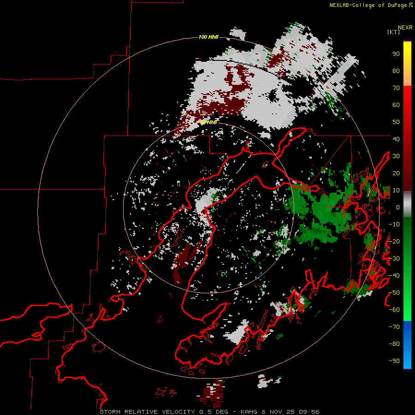Image resolution: width=415 pixels, height=415 pixels.
Task: Click the 70 value on velocity scale
Action: click(396, 88)
